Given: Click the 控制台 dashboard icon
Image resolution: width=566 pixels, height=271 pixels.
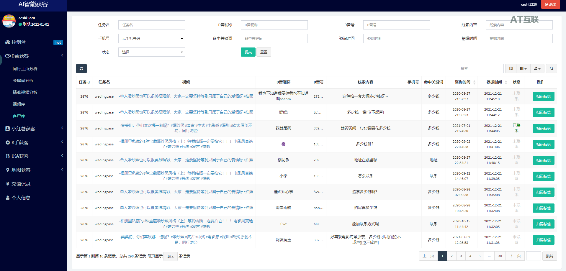Looking at the screenshot, I should (8, 42).
